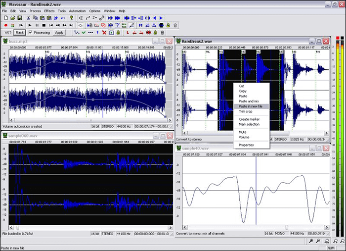
Task: Choose 'Trim crop' in the context menu
Action: 246,111
